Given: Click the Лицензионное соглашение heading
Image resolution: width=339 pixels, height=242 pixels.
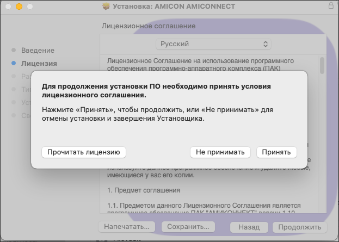Looking at the screenshot, I should click(x=149, y=26).
